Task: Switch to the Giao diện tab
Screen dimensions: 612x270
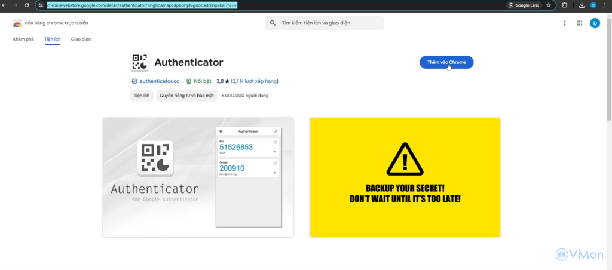Action: pos(81,39)
